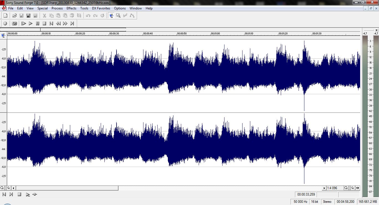
Task: Click the 00:04:58,200 length status field
Action: [x=345, y=202]
